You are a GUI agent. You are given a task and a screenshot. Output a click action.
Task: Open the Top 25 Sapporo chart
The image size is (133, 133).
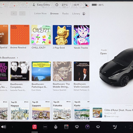[41, 110]
